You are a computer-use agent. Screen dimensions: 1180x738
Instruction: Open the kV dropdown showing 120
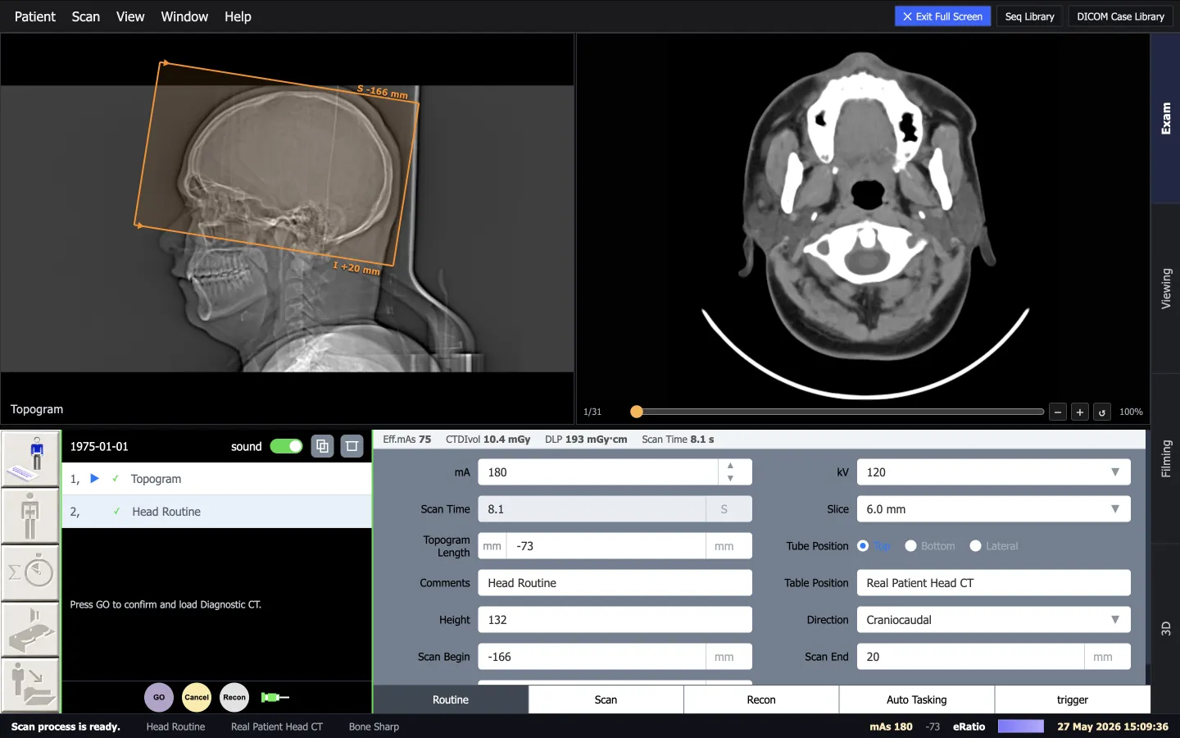pyautogui.click(x=994, y=472)
